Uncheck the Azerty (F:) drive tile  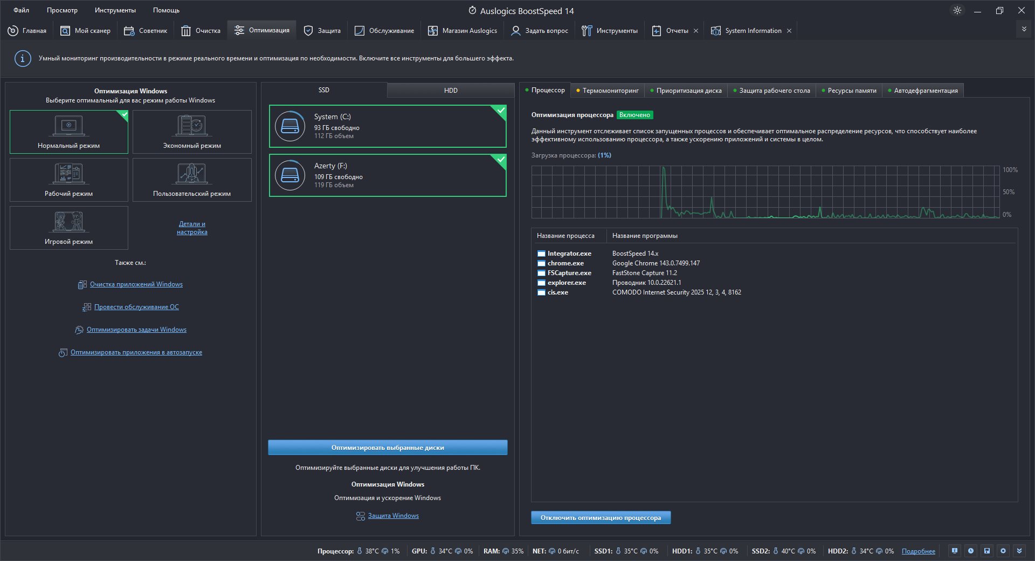(388, 175)
